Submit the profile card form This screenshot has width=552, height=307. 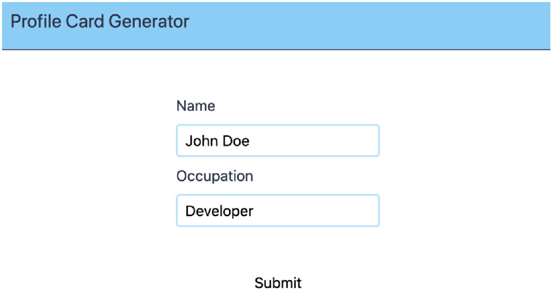point(278,283)
